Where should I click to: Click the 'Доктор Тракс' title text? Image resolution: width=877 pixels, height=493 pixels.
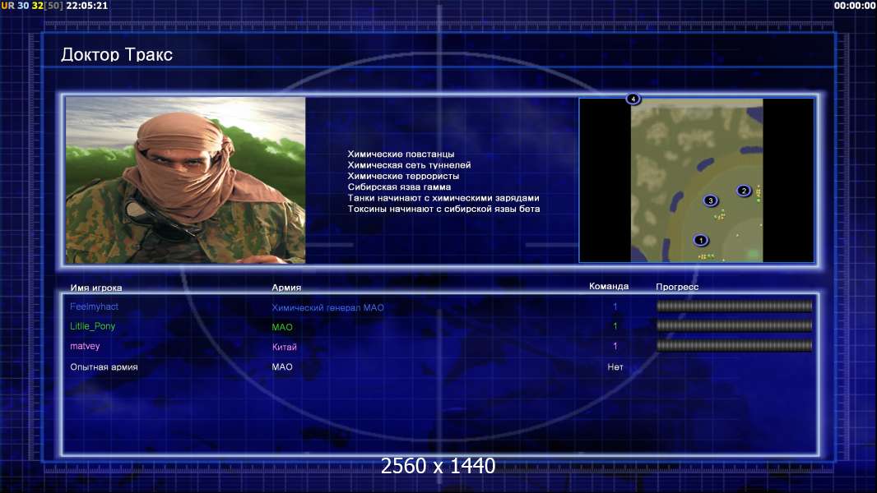click(x=116, y=54)
